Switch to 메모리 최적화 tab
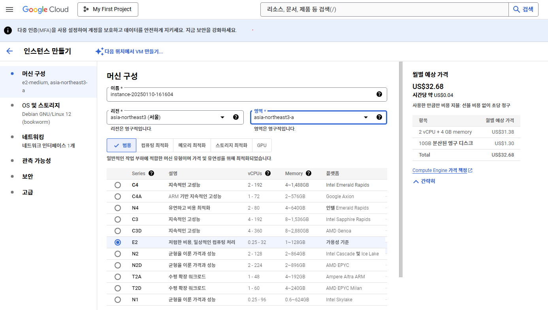 (x=192, y=146)
